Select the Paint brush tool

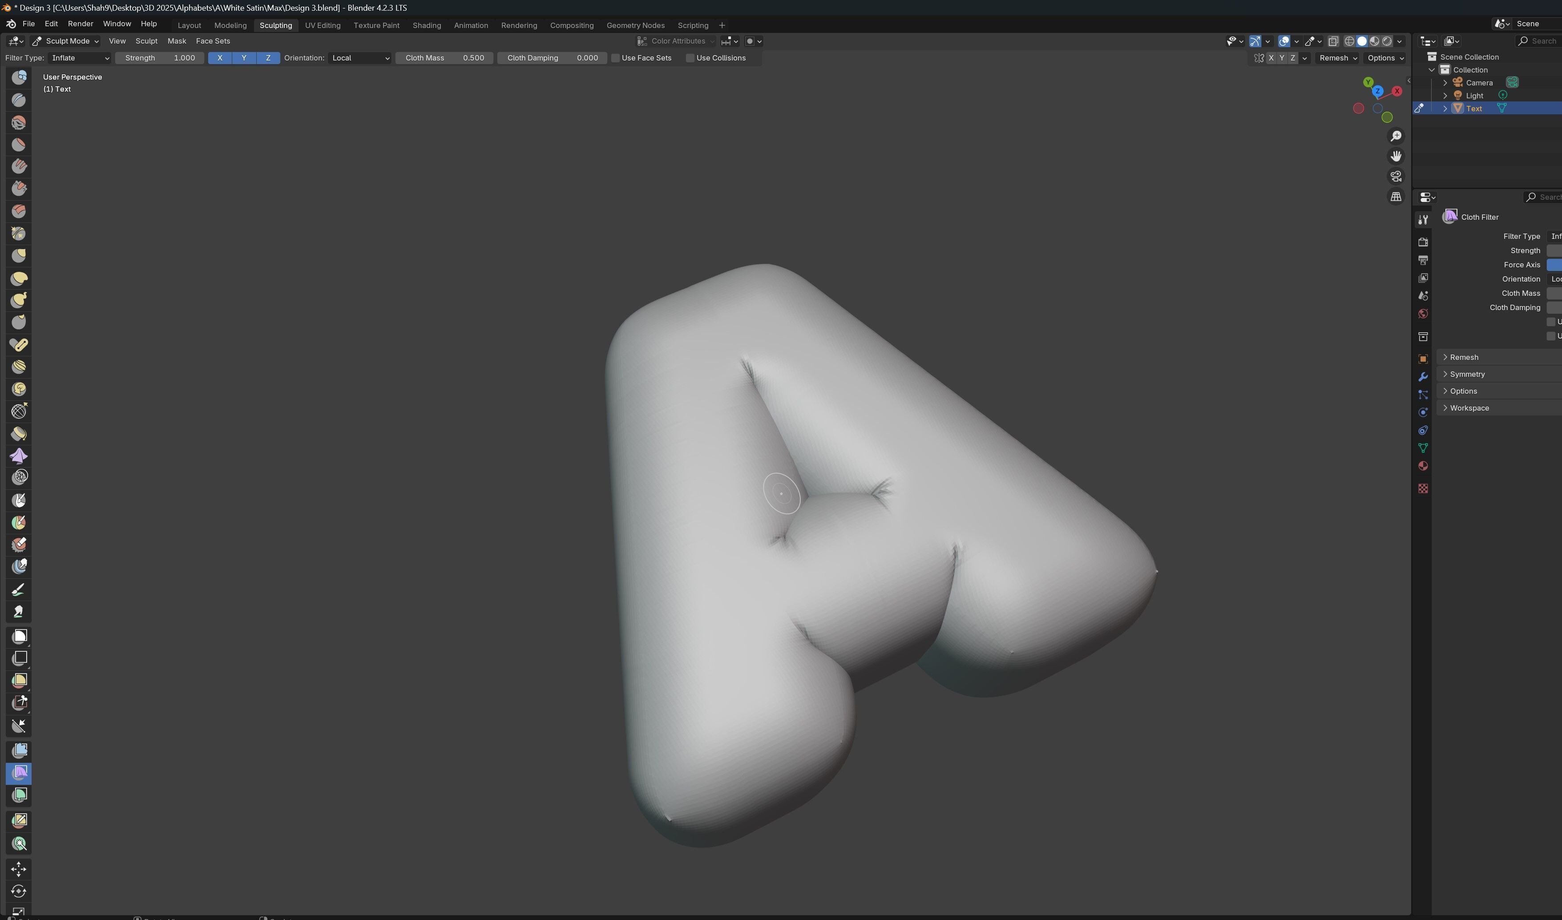(19, 589)
